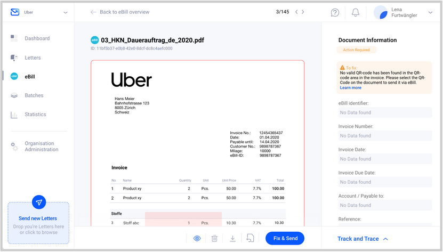Click the Dashboard grid icon
Screen dimensions: 443x252
click(x=14, y=38)
